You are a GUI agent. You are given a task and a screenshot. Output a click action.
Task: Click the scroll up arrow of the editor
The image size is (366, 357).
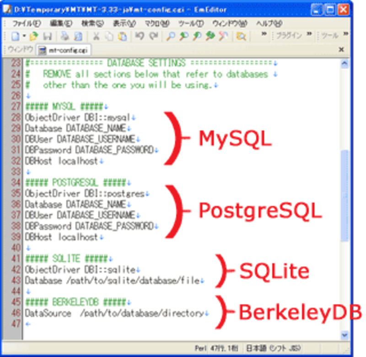coord(345,64)
